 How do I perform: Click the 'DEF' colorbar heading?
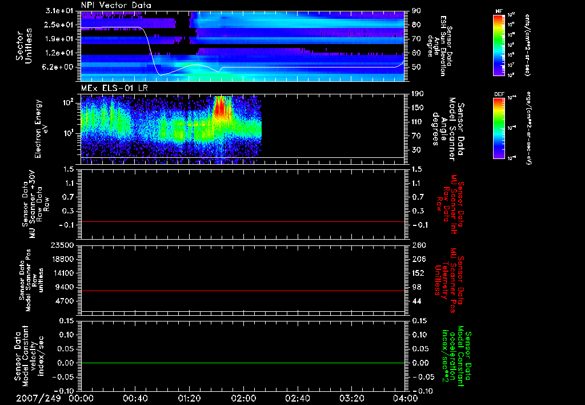click(499, 94)
